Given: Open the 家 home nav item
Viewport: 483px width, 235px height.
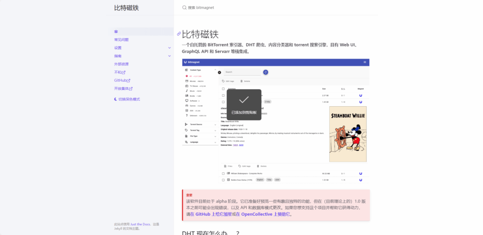Looking at the screenshot, I should pyautogui.click(x=142, y=31).
